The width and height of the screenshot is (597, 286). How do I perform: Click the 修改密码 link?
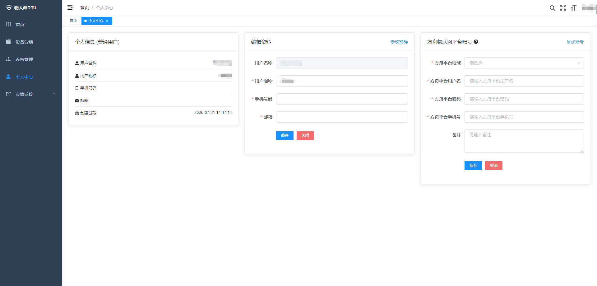[x=399, y=42]
